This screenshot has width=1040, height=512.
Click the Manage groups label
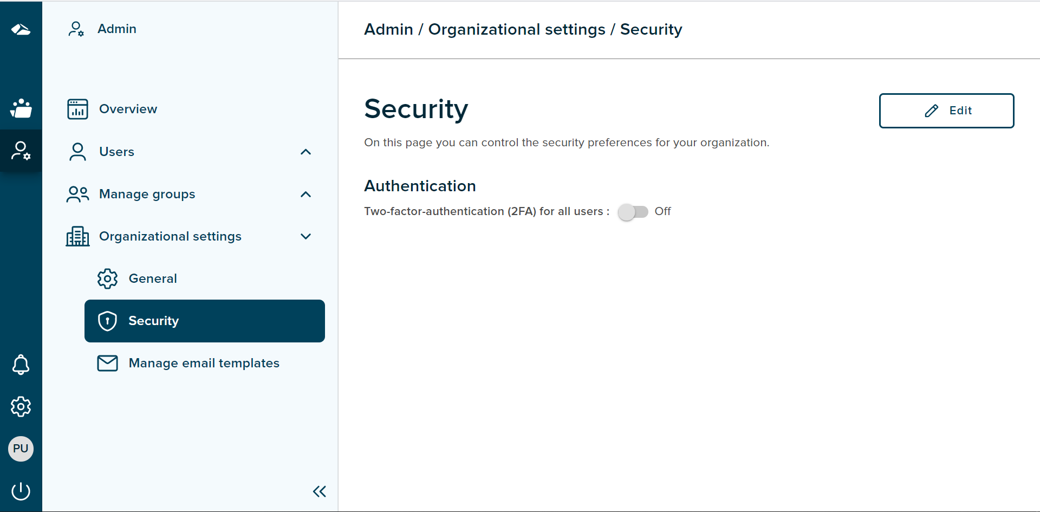tap(147, 194)
